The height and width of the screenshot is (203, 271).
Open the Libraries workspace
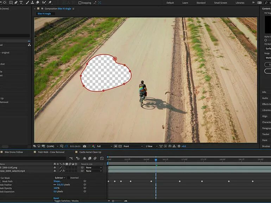[240, 3]
